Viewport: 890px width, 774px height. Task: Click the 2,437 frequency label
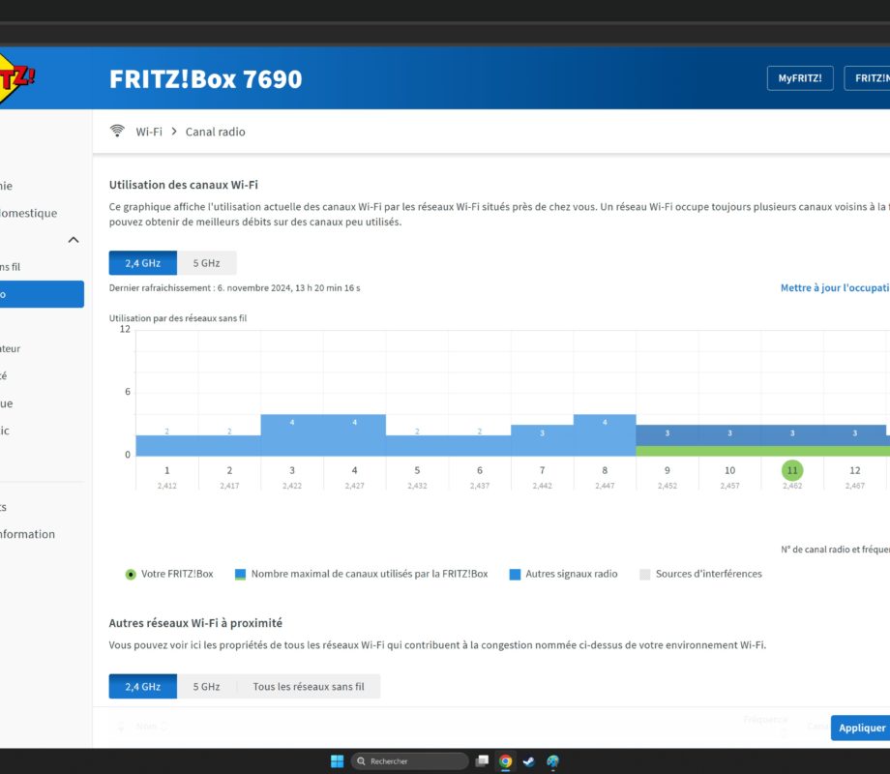pos(480,486)
